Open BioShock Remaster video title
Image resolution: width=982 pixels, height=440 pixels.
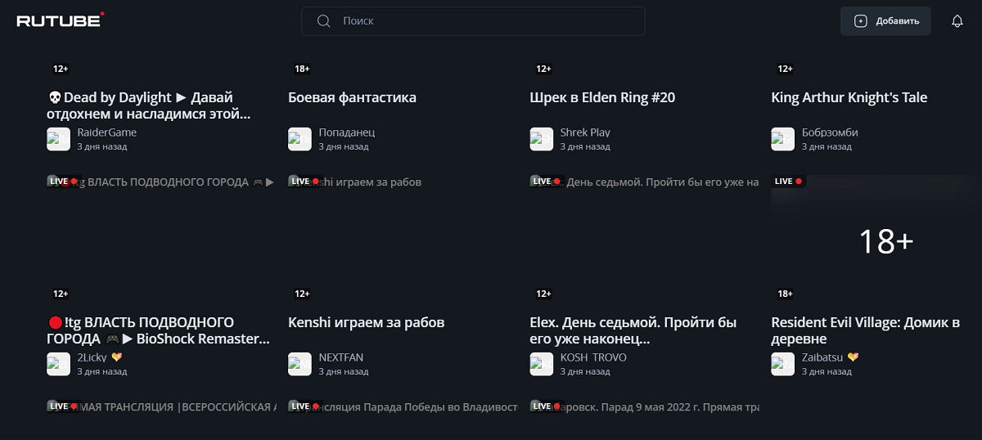[158, 330]
